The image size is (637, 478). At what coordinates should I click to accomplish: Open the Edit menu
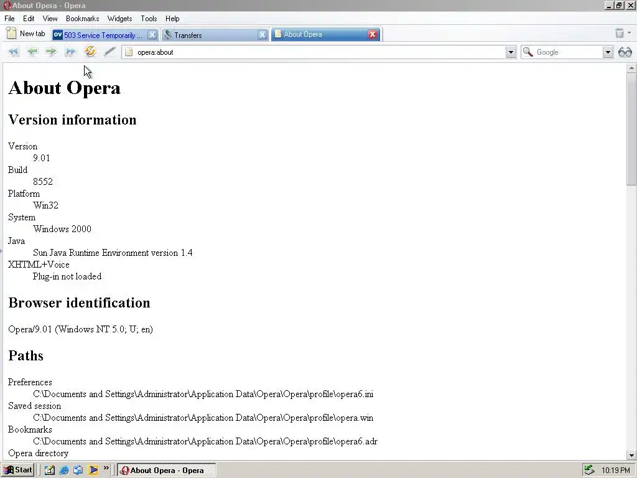pyautogui.click(x=29, y=19)
